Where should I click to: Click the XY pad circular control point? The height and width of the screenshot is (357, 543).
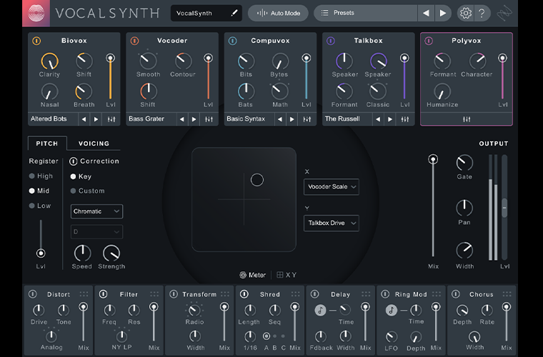257,180
